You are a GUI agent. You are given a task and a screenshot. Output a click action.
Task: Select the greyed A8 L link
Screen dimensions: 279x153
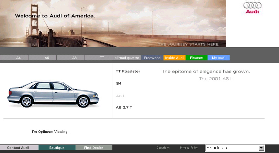[121, 96]
